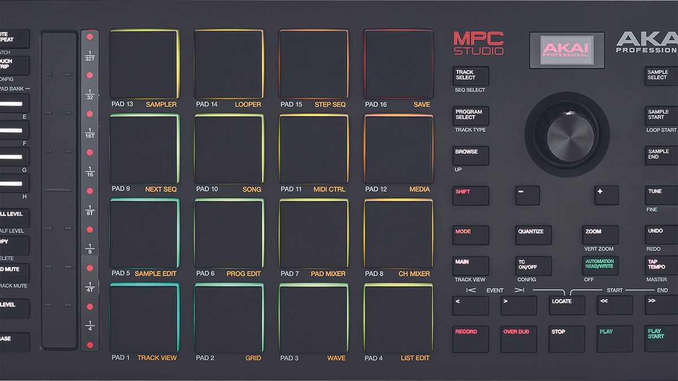
Task: Enable AUTOMATION READ/WRITE
Action: point(600,265)
